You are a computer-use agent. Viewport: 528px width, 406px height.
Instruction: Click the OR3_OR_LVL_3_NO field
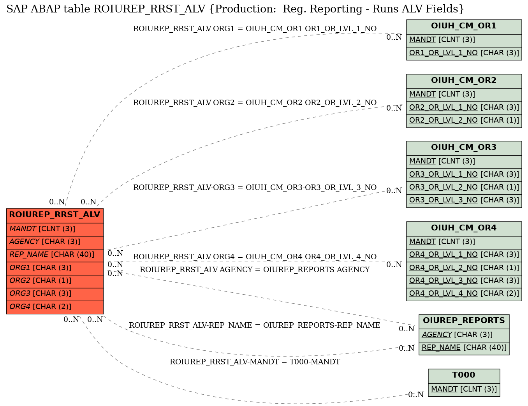[464, 200]
